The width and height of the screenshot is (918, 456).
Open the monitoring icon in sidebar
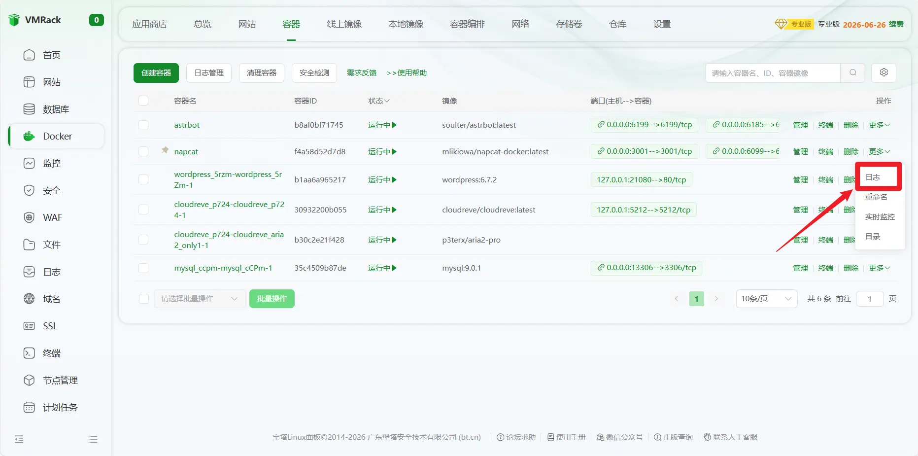tap(29, 163)
